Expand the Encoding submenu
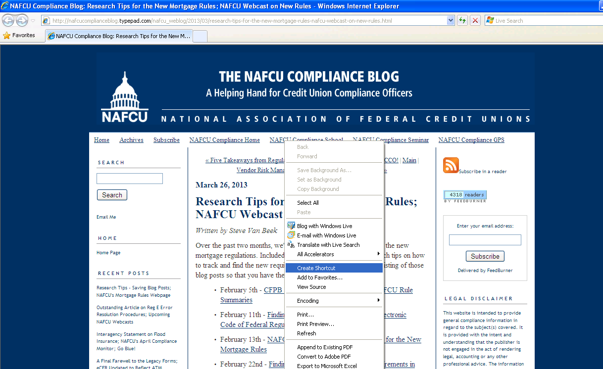The width and height of the screenshot is (603, 369). click(334, 301)
